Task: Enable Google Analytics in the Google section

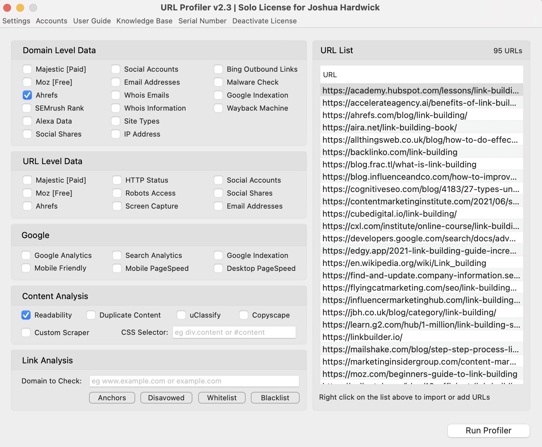Action: [x=26, y=255]
